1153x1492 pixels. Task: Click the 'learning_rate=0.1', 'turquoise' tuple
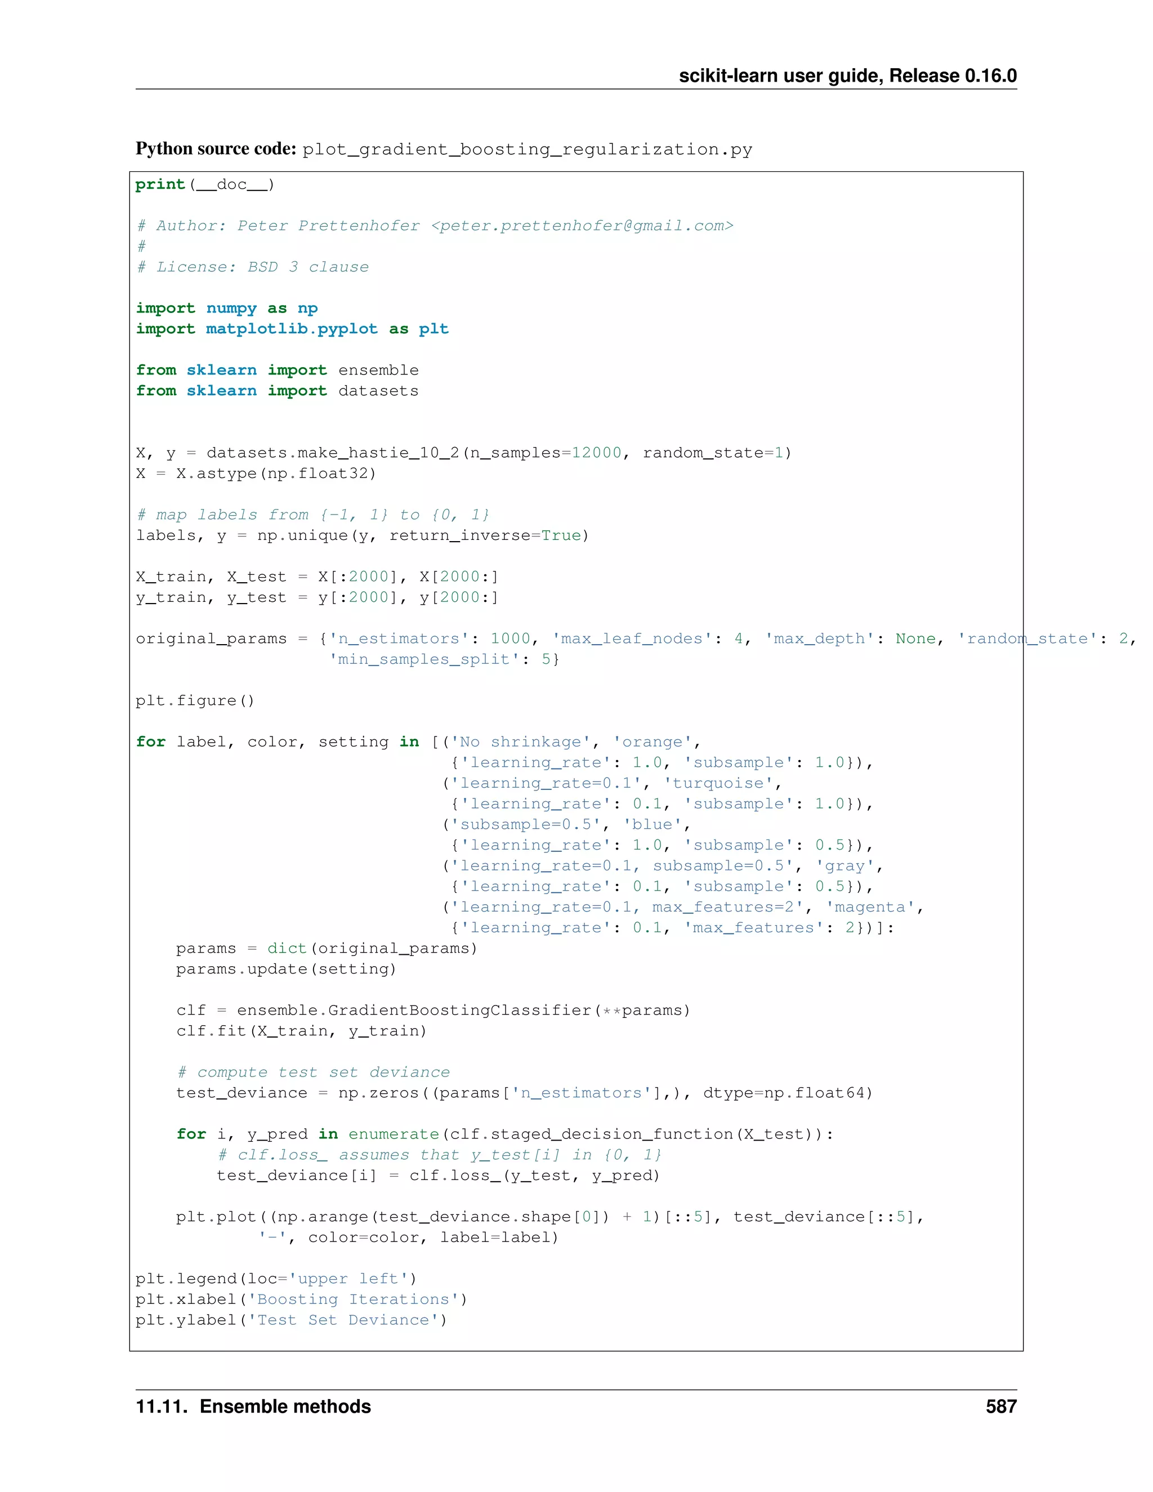click(x=612, y=784)
